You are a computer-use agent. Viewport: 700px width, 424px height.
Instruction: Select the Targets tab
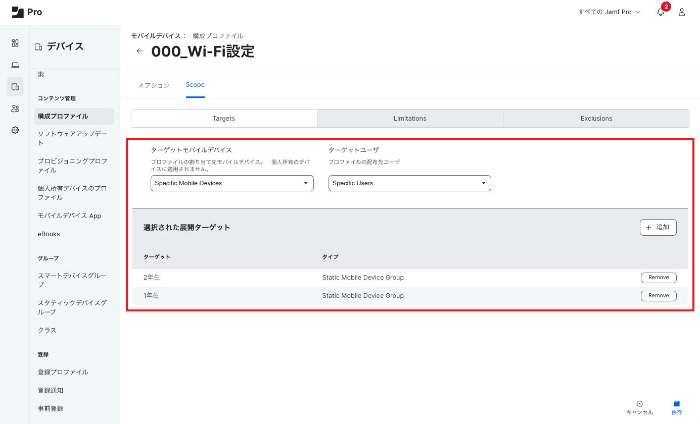click(x=224, y=119)
